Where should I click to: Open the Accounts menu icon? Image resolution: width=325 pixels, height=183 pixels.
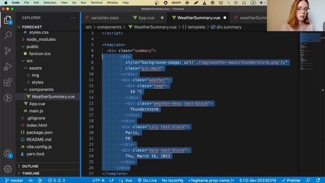pos(8,154)
